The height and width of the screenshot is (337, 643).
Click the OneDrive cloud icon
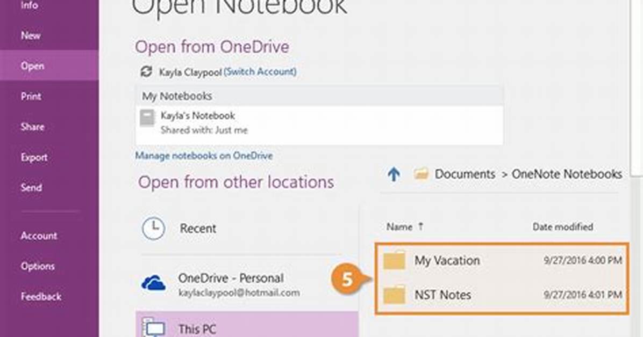point(154,283)
